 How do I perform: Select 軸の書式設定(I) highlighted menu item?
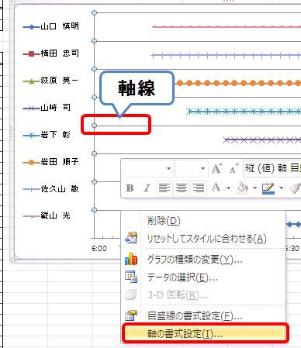pos(205,333)
